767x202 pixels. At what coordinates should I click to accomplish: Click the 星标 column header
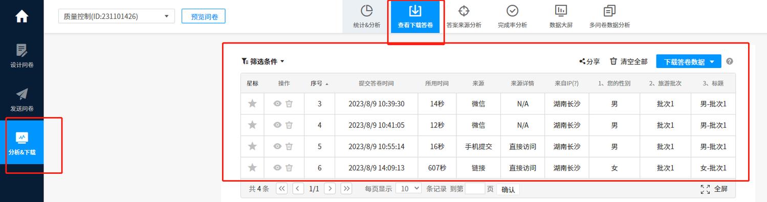coord(252,83)
